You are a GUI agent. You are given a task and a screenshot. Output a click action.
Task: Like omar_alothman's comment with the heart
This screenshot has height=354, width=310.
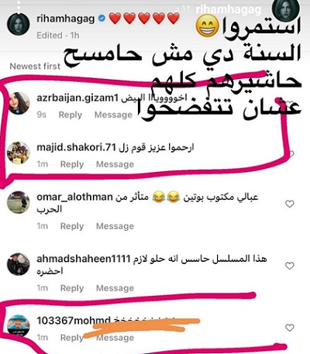[x=290, y=204]
